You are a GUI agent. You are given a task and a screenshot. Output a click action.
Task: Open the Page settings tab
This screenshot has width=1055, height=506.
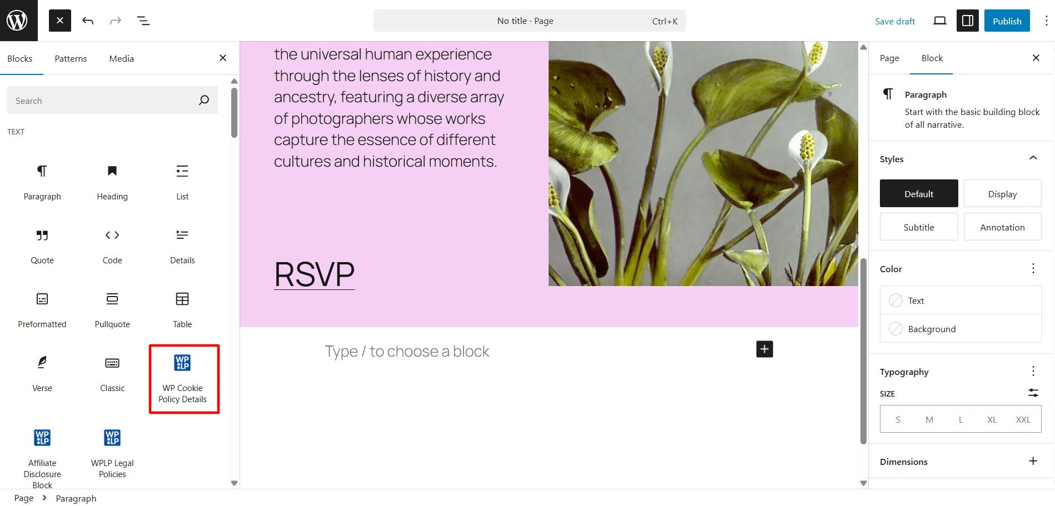tap(889, 58)
